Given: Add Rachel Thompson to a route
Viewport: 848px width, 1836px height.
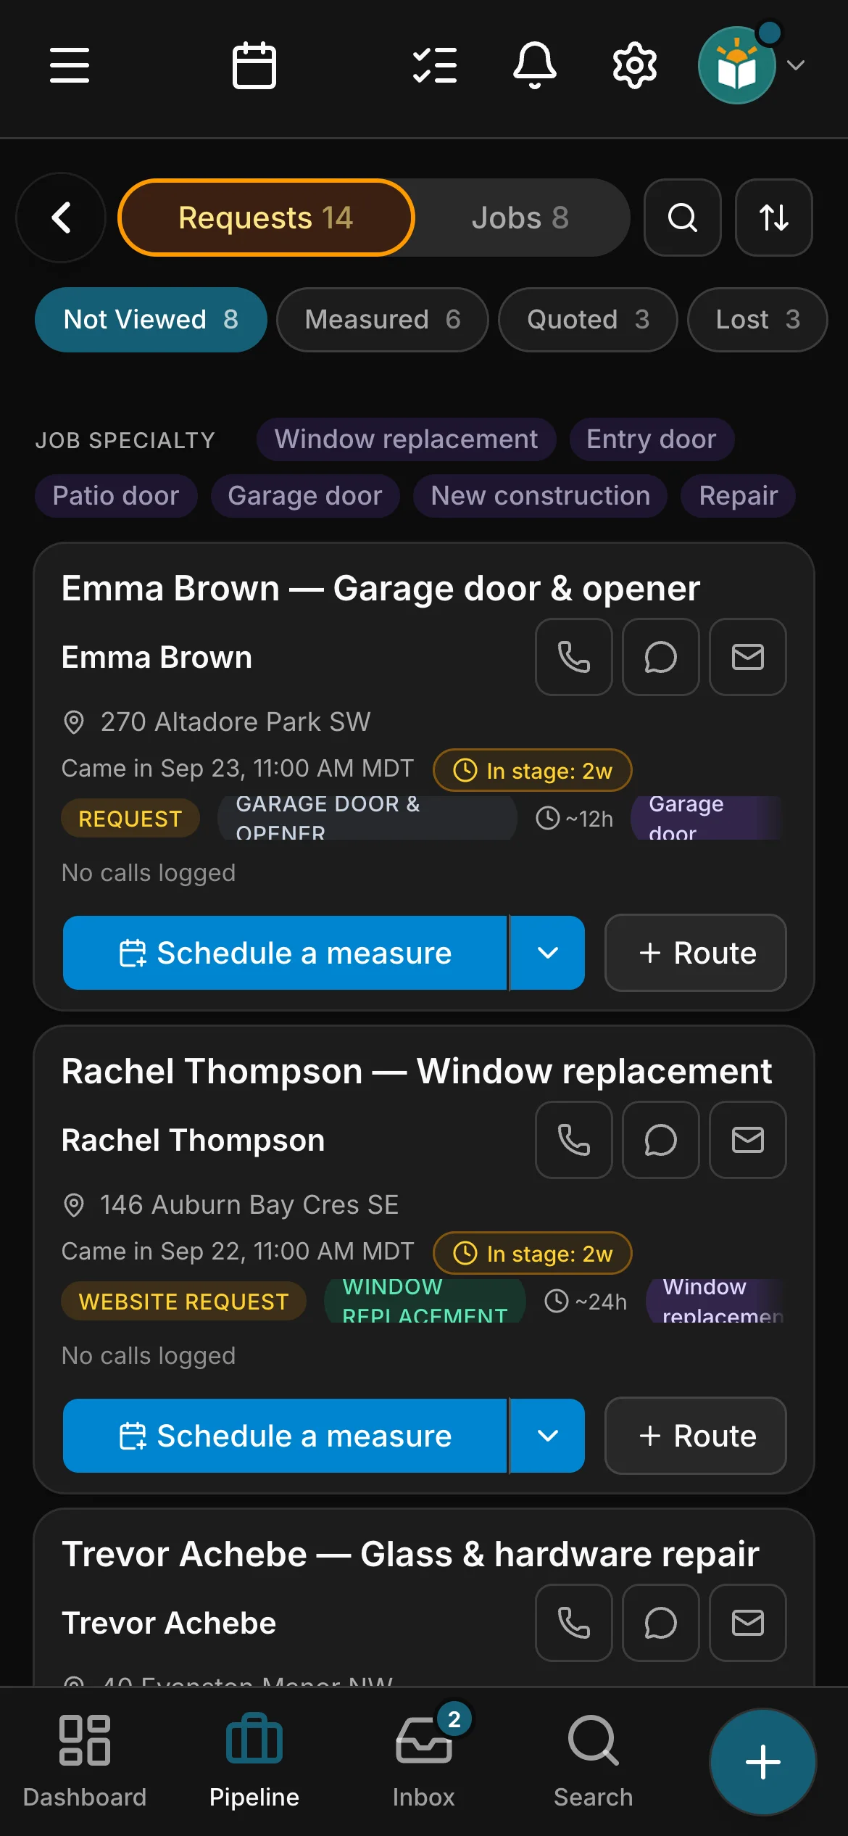Looking at the screenshot, I should point(696,1436).
